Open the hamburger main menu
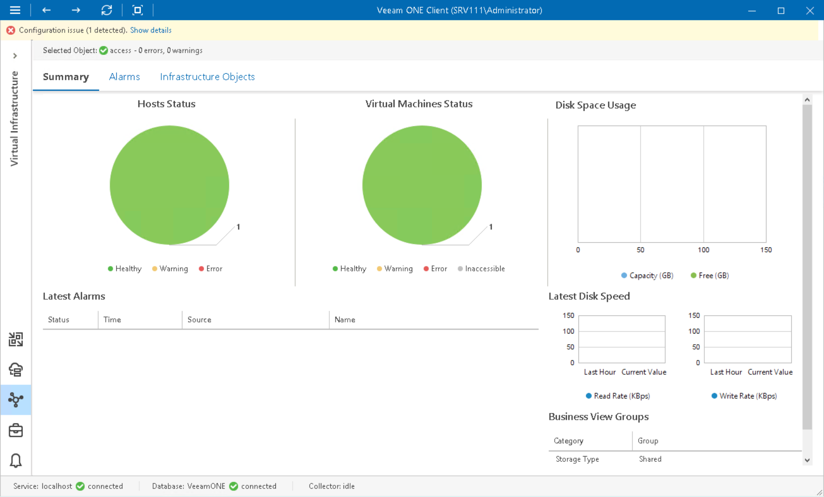This screenshot has height=497, width=824. pyautogui.click(x=15, y=10)
